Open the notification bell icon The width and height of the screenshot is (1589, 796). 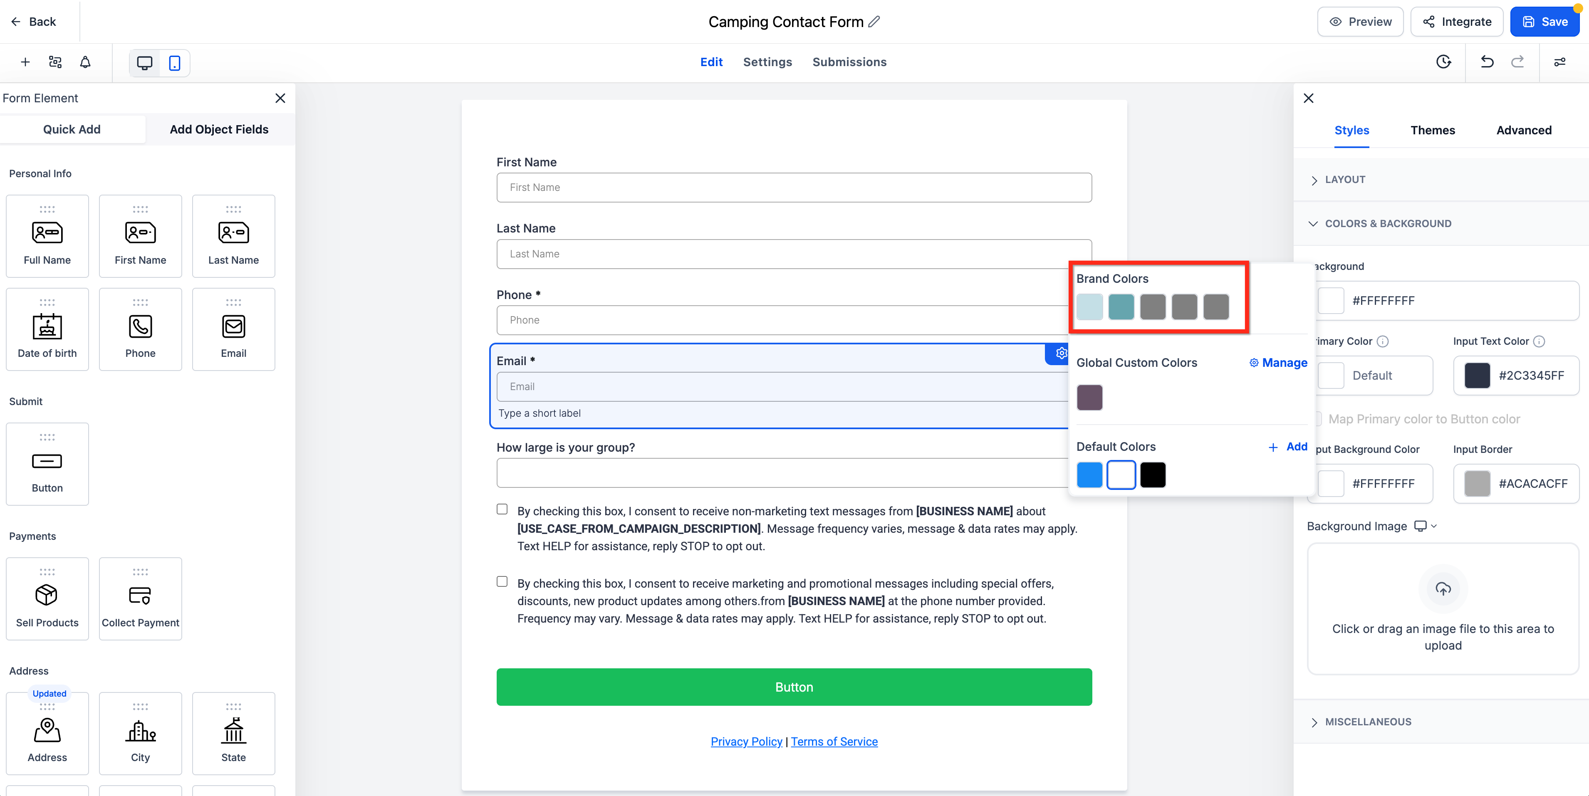pyautogui.click(x=85, y=62)
